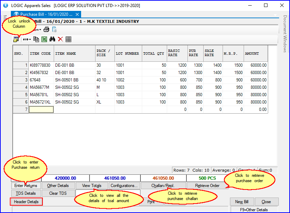This screenshot has width=290, height=213.
Task: Click the print preview page icon
Action: coord(54,29)
